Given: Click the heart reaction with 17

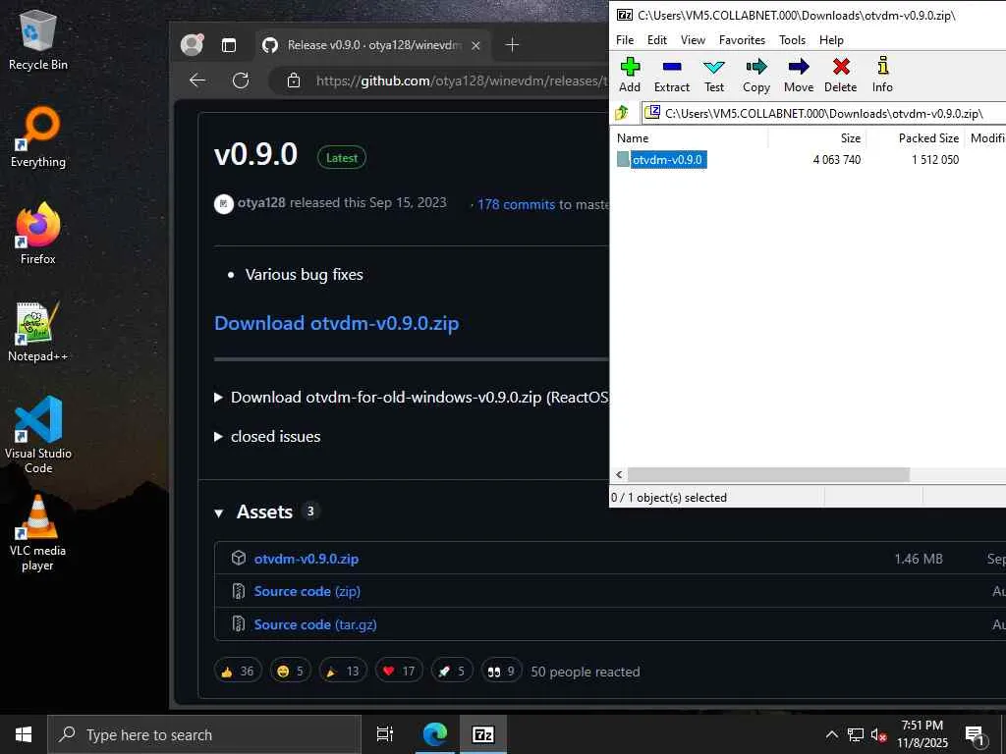Looking at the screenshot, I should (399, 672).
